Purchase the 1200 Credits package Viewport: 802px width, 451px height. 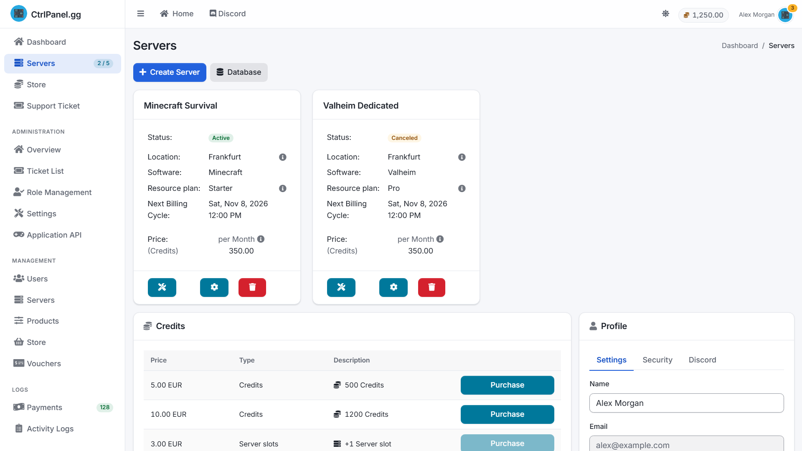click(507, 414)
